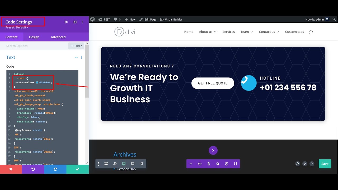Expand the Team menu dropdown
This screenshot has width=338, height=190.
pyautogui.click(x=247, y=32)
